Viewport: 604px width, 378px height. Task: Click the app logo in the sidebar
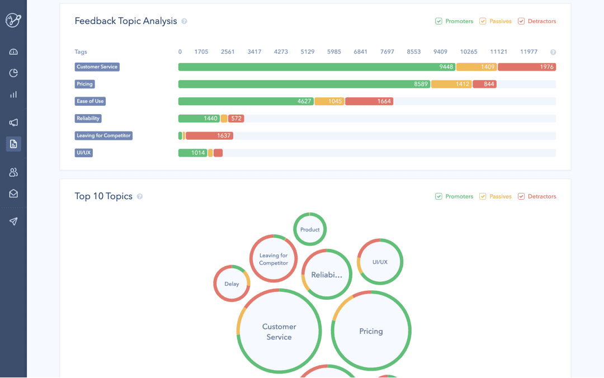[13, 20]
